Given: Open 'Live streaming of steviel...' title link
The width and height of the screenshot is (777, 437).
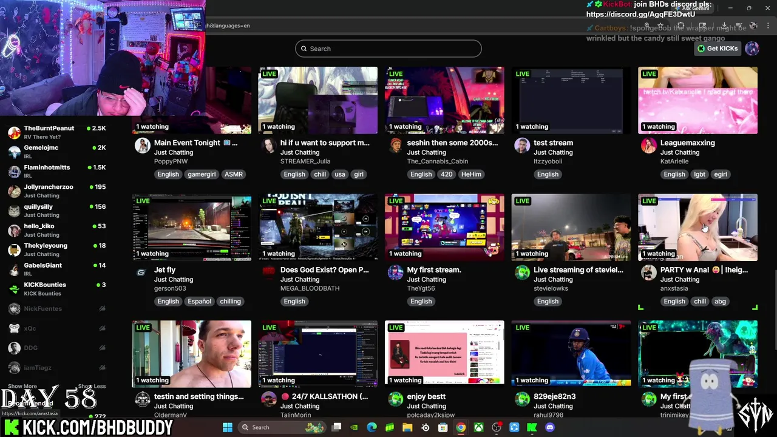Looking at the screenshot, I should [579, 269].
